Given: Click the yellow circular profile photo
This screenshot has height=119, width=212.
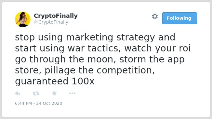Looking at the screenshot, I should [23, 19].
